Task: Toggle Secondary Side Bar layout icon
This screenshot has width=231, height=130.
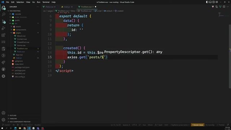Action: pyautogui.click(x=213, y=2)
